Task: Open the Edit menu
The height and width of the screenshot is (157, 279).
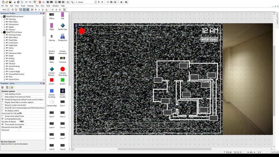Action: [x=11, y=6]
